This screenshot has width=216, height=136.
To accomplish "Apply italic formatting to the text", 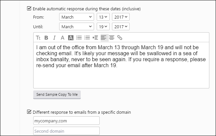I will [54, 38].
